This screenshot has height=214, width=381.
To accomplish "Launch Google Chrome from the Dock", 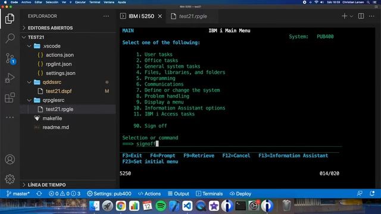I will (x=121, y=206).
